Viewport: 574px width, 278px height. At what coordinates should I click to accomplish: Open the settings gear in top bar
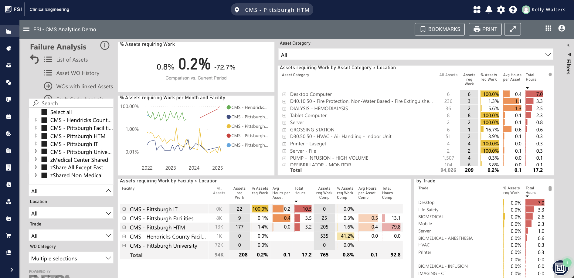[x=501, y=10]
